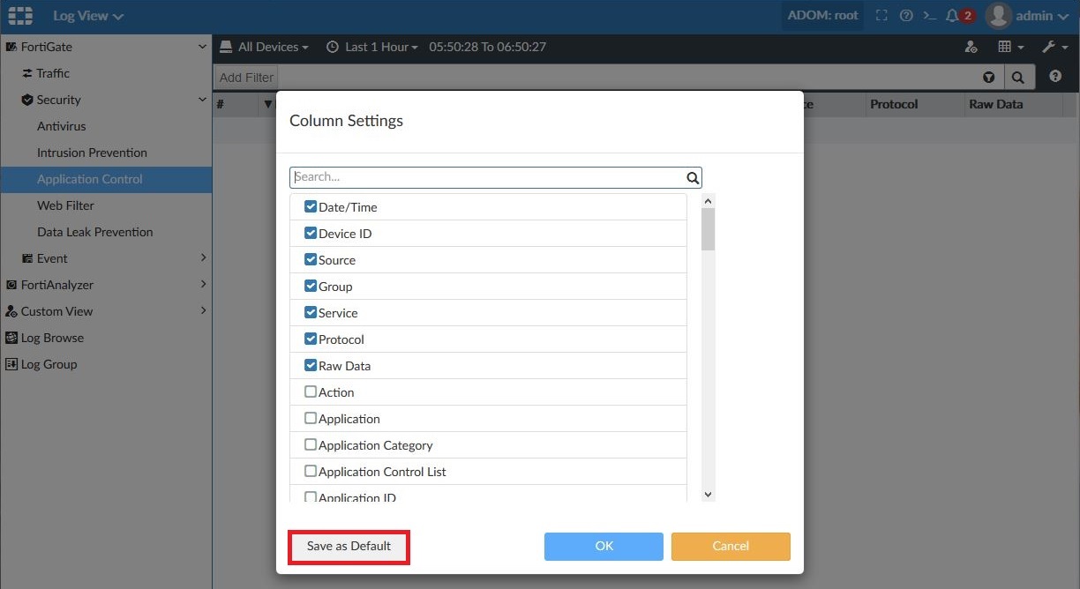Click the user assignment icon on toolbar
The image size is (1080, 589).
pos(972,46)
